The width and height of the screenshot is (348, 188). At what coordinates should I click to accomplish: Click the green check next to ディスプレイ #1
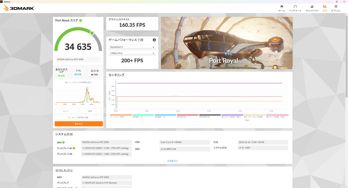pos(74,148)
